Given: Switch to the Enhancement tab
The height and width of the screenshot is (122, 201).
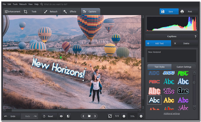Looking at the screenshot, I should coord(13,12).
